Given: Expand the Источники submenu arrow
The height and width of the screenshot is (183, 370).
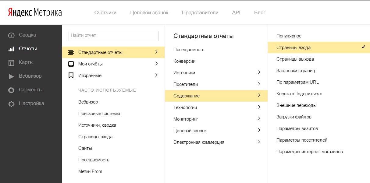Looking at the screenshot, I should coord(259,72).
